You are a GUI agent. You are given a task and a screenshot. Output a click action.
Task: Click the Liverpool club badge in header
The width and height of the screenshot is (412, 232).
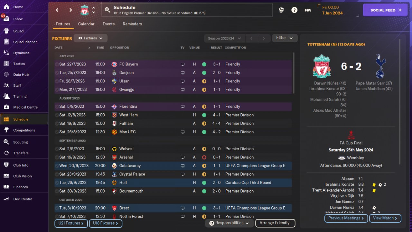[85, 10]
